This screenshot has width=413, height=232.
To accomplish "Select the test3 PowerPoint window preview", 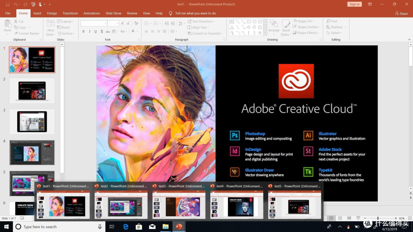I will pos(179,201).
